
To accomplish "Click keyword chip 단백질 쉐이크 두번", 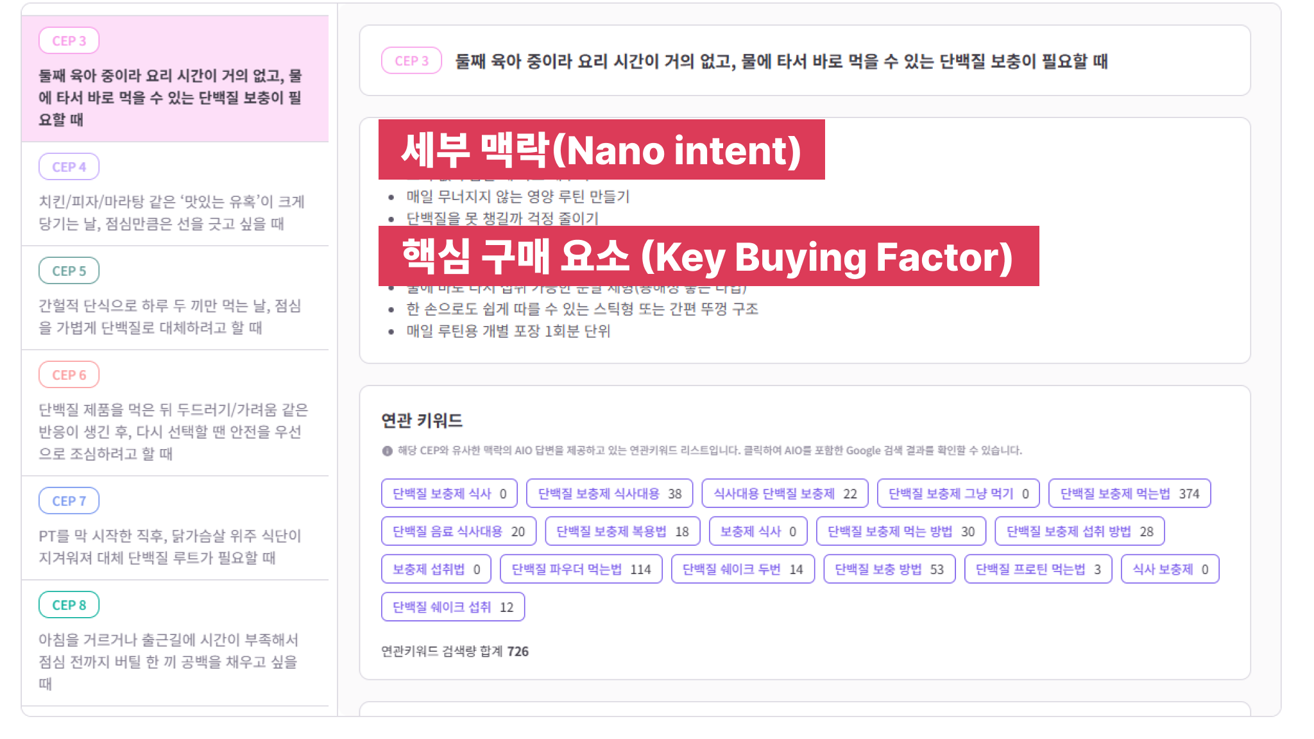I will (742, 569).
